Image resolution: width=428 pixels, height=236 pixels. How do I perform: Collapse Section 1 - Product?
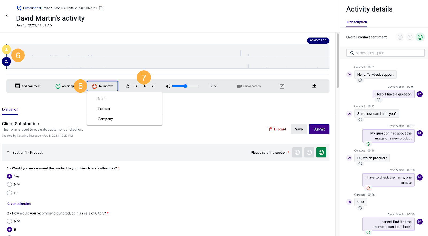point(8,152)
